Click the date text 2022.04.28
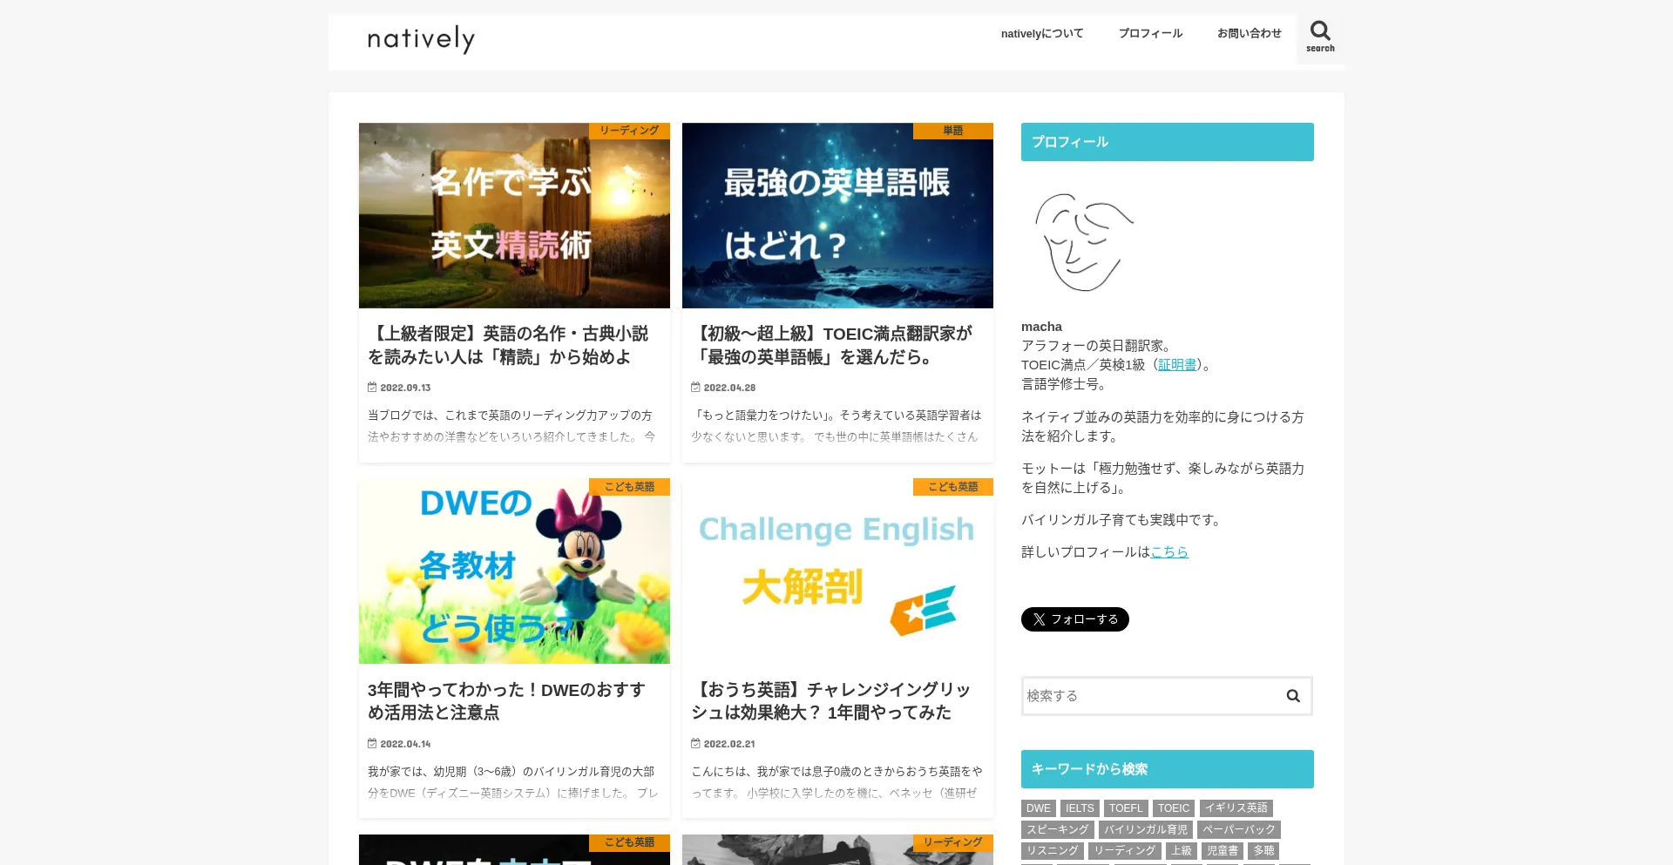The image size is (1673, 865). (729, 388)
